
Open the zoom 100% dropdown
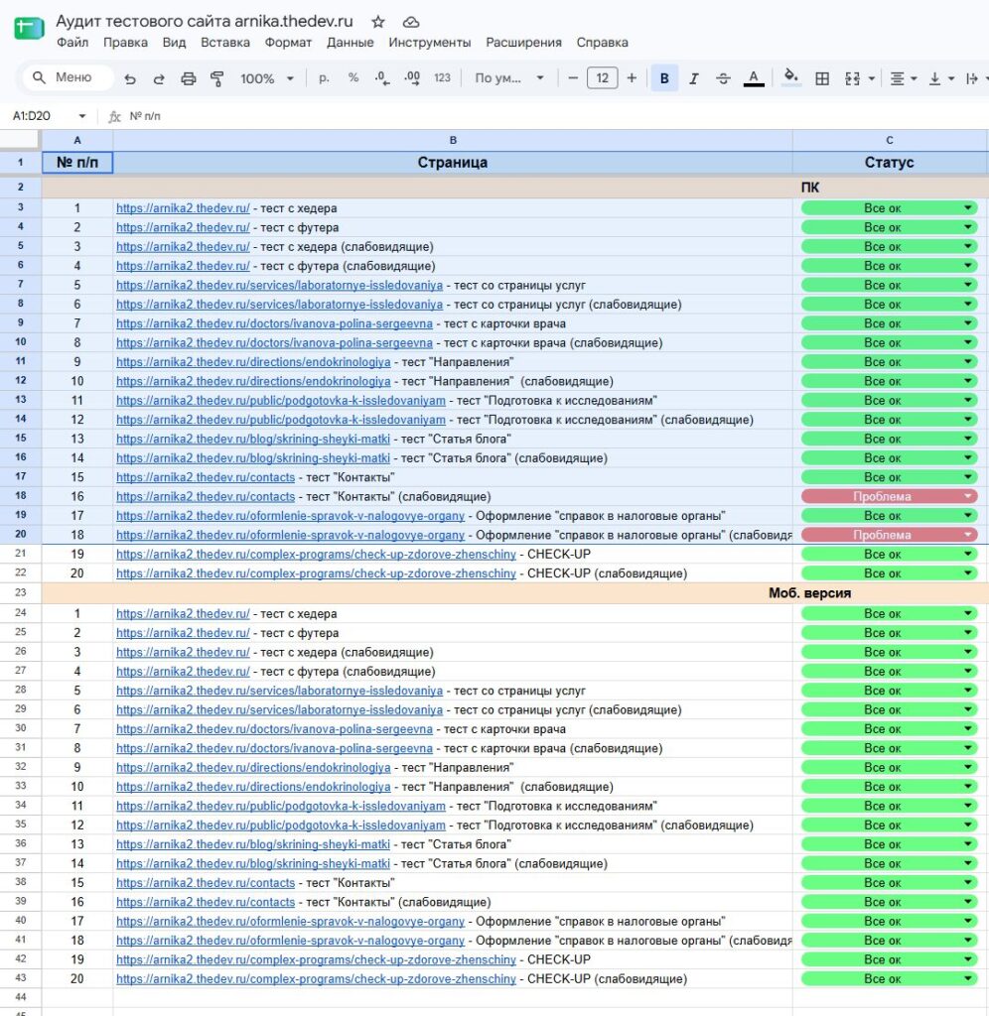point(267,78)
